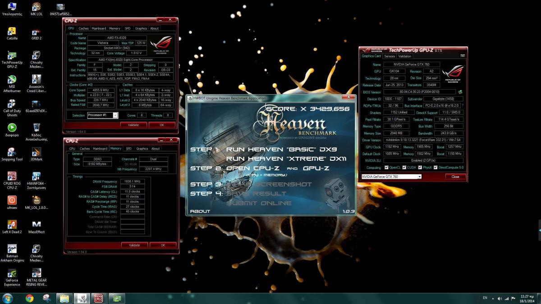Select the ultraex desktop icon
541x304 pixels.
tap(12, 202)
